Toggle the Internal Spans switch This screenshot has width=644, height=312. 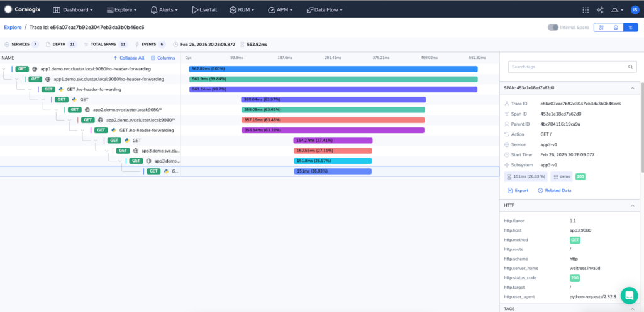coord(553,28)
